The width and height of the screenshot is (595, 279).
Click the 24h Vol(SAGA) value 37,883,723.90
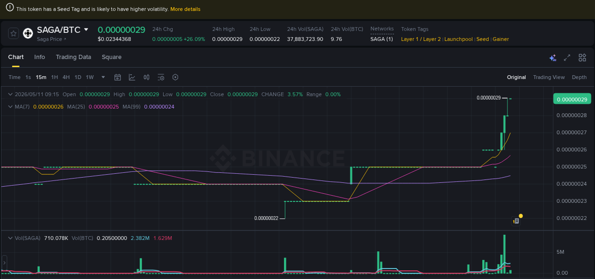[305, 39]
